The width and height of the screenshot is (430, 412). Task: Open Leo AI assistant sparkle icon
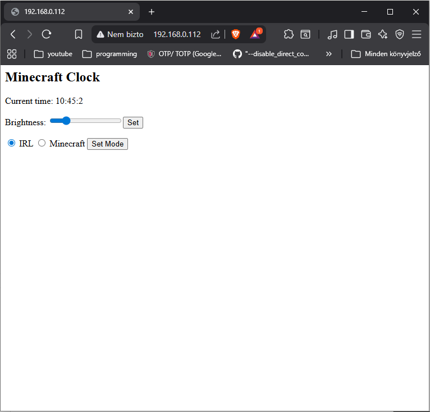[383, 34]
